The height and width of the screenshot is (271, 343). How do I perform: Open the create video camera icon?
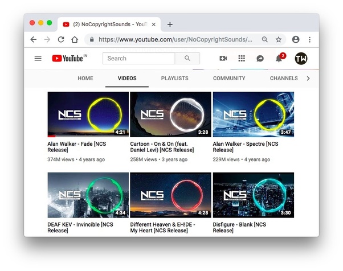[x=223, y=58]
